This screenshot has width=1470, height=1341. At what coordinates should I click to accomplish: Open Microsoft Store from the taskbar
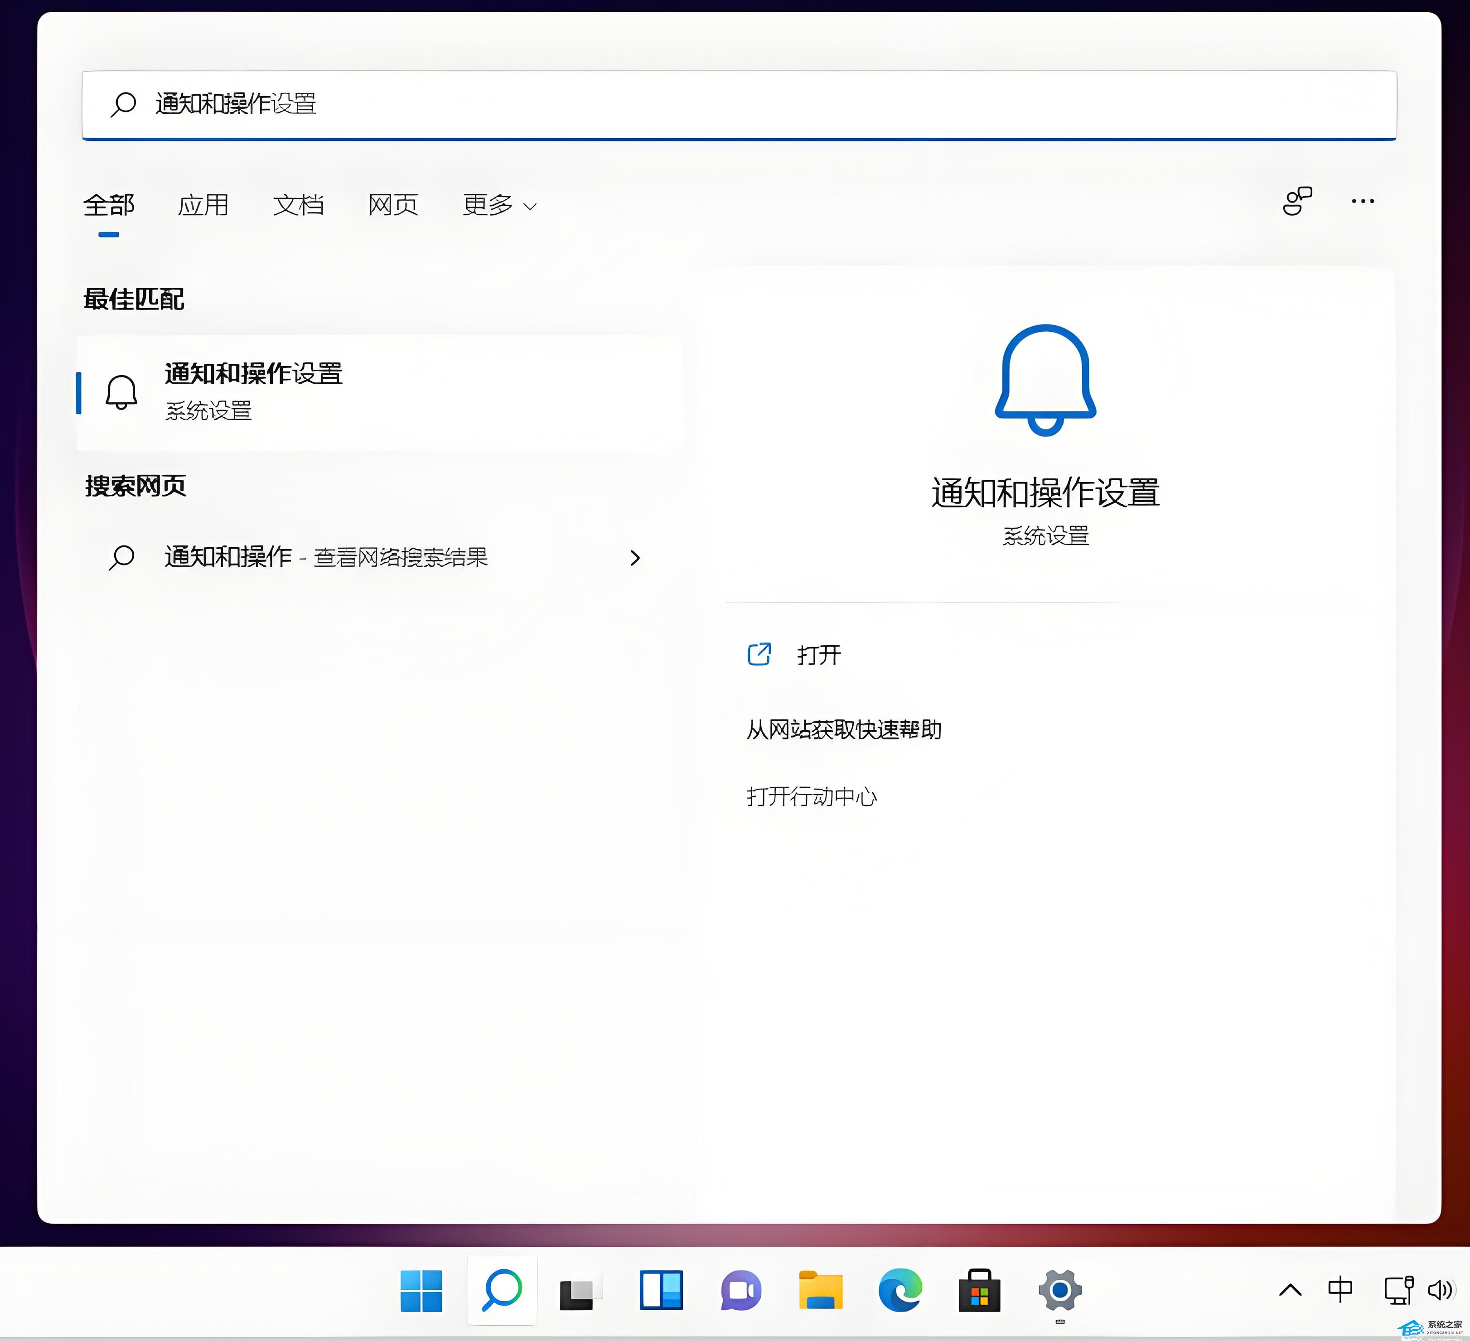coord(979,1290)
